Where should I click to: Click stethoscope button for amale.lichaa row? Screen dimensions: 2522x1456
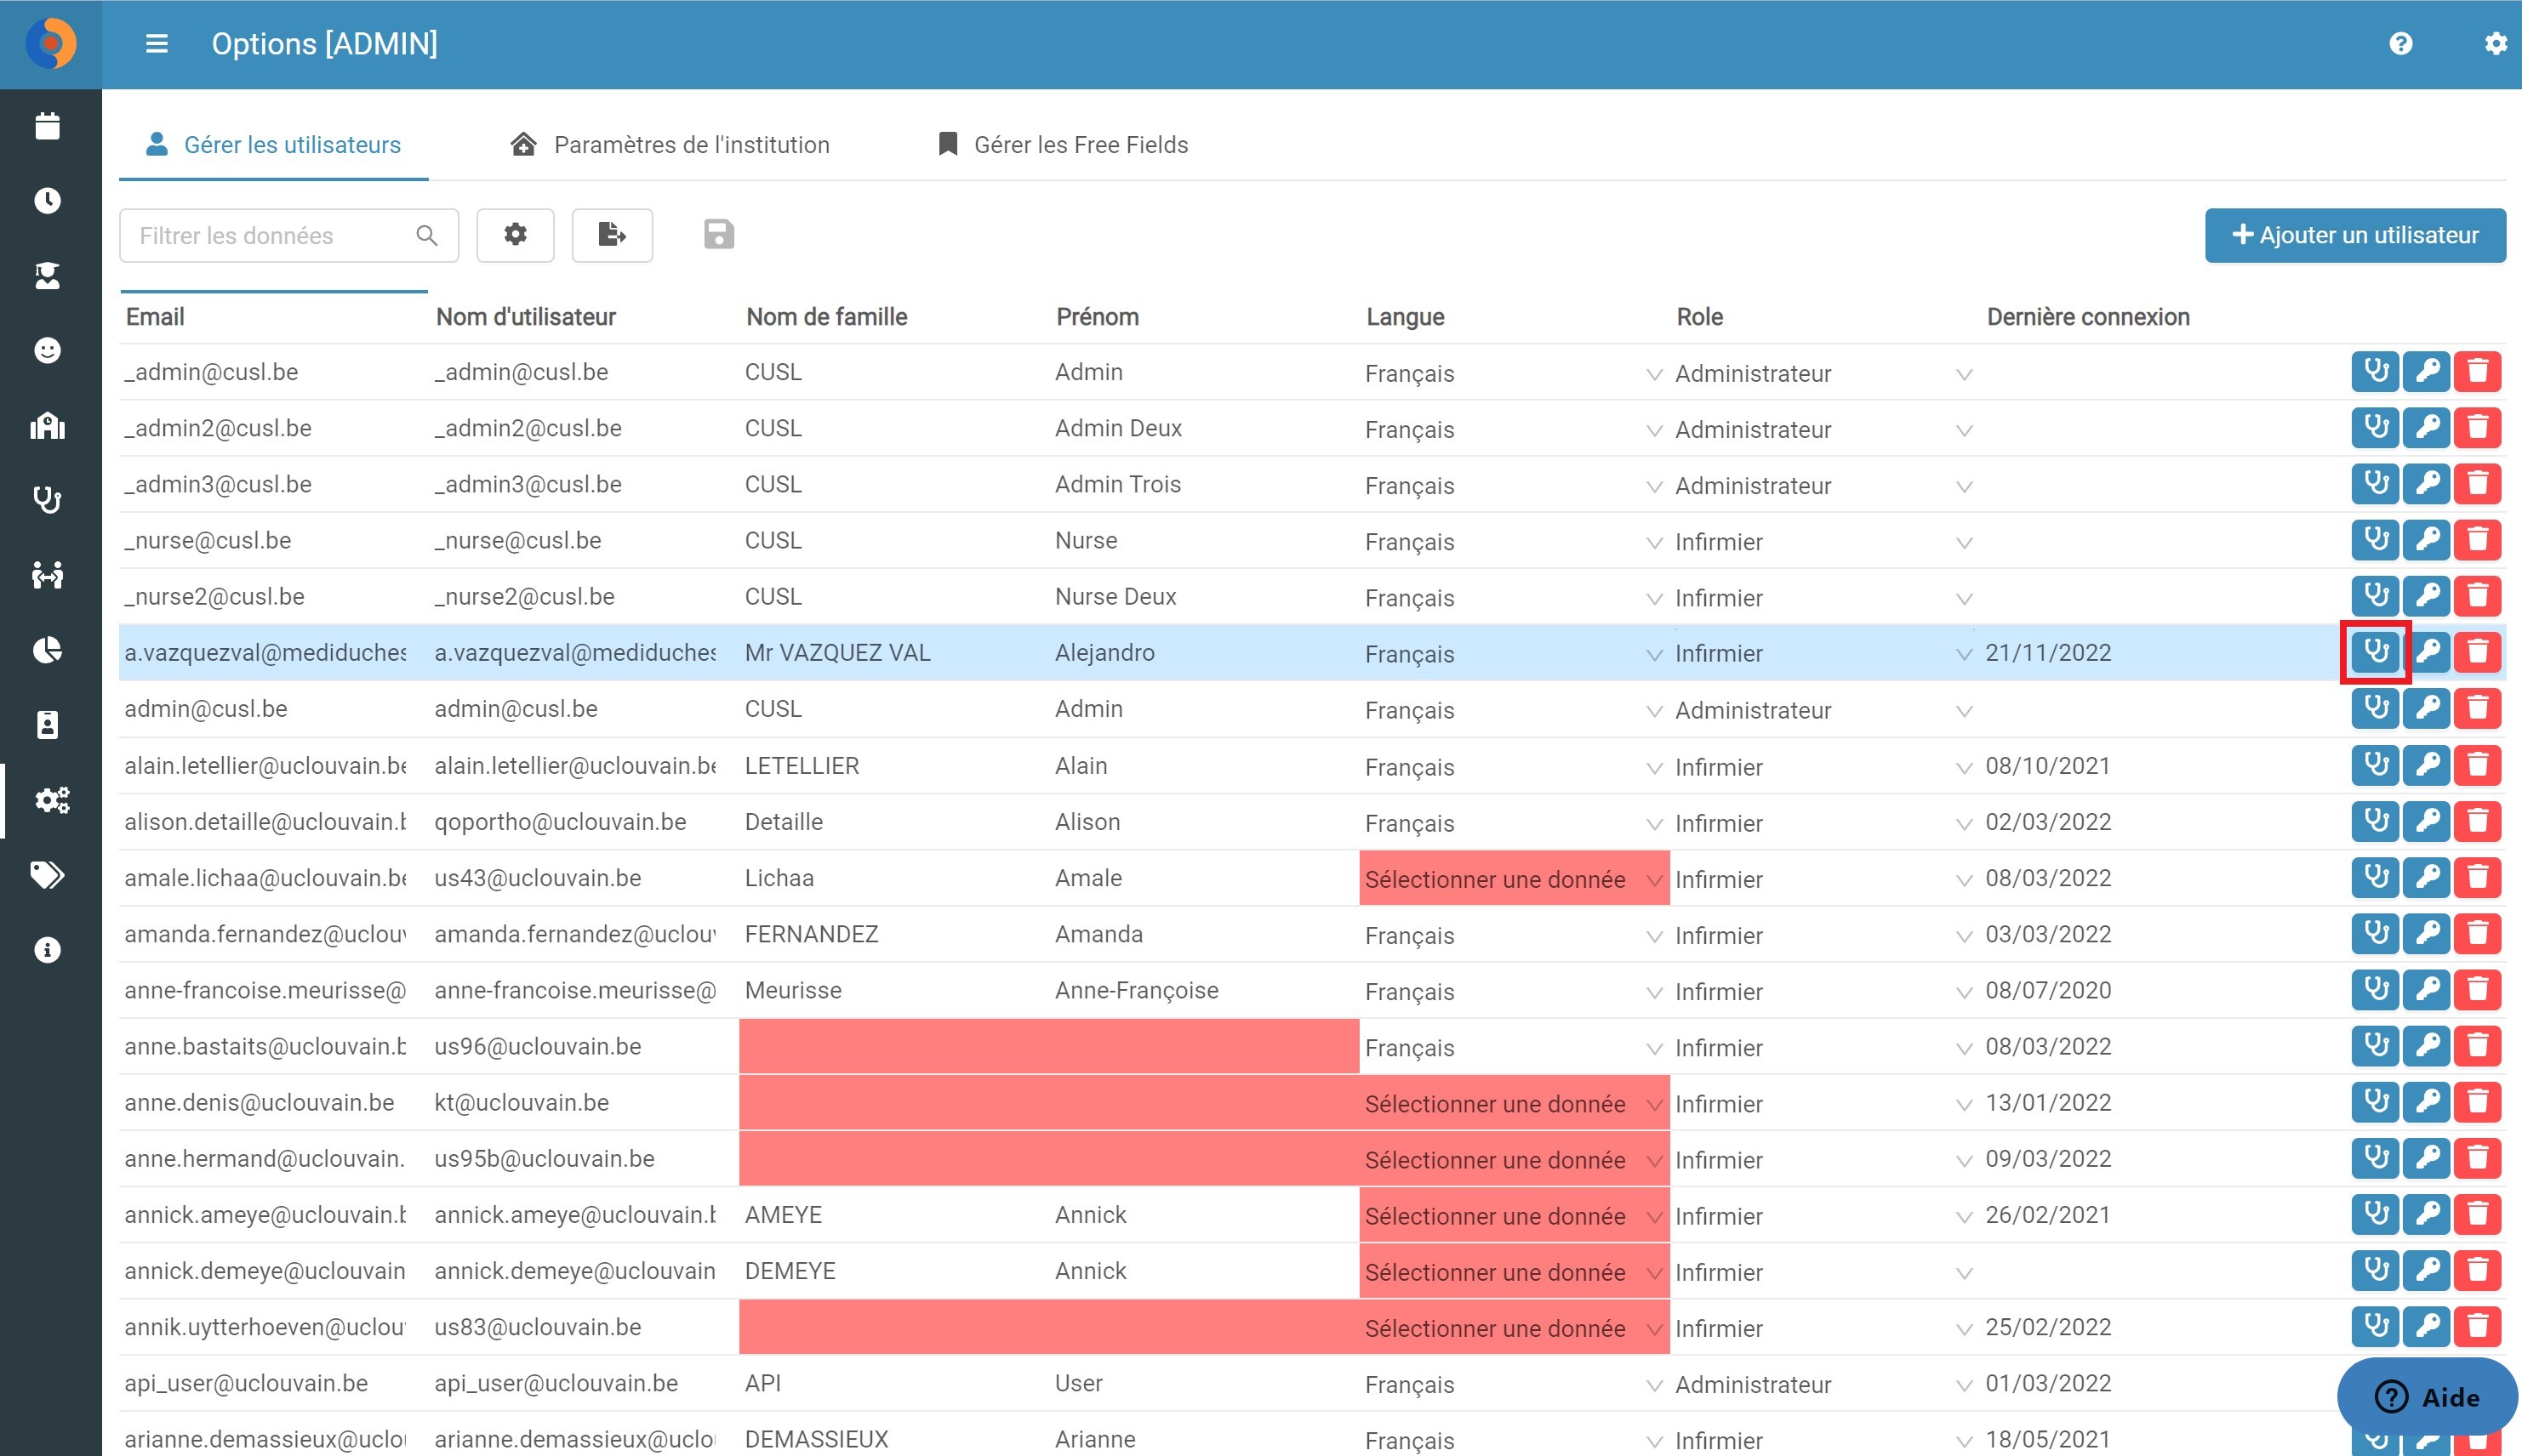pyautogui.click(x=2375, y=878)
